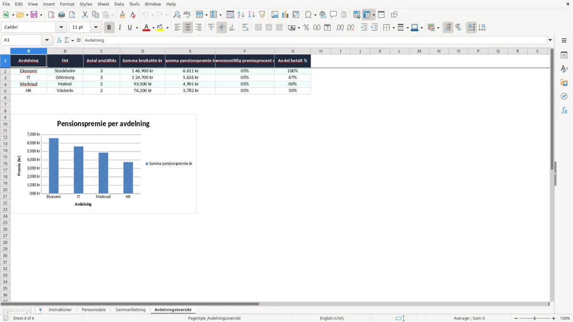Click the AutoFilter funnel icon
Image resolution: width=573 pixels, height=322 pixels.
(x=262, y=15)
